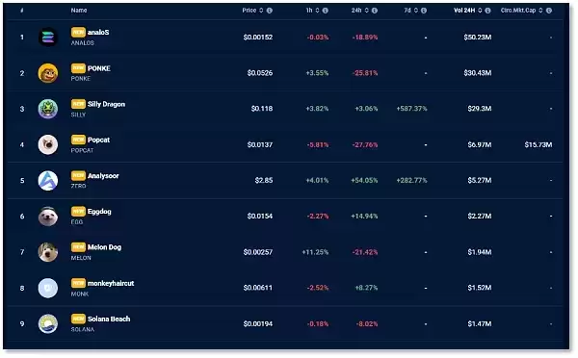Click the Melon Dog coin logo
The width and height of the screenshot is (578, 358).
click(48, 252)
